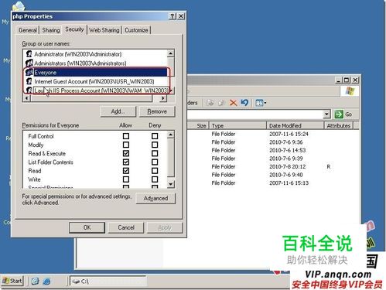Click the Everyone group icon

pyautogui.click(x=29, y=72)
